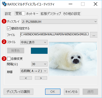Switch to the ホットキー tab
The width and height of the screenshot is (102, 98).
(x=32, y=14)
